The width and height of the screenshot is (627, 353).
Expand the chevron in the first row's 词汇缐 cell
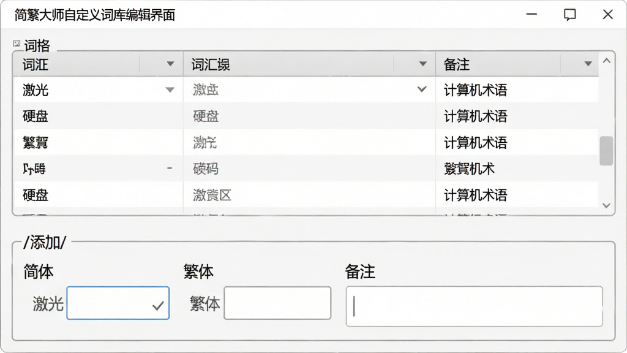[x=422, y=89]
